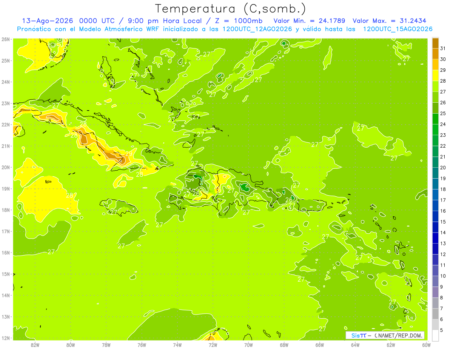Click the "18N" latitude axis label
This screenshot has width=453, height=350.
coord(6,210)
